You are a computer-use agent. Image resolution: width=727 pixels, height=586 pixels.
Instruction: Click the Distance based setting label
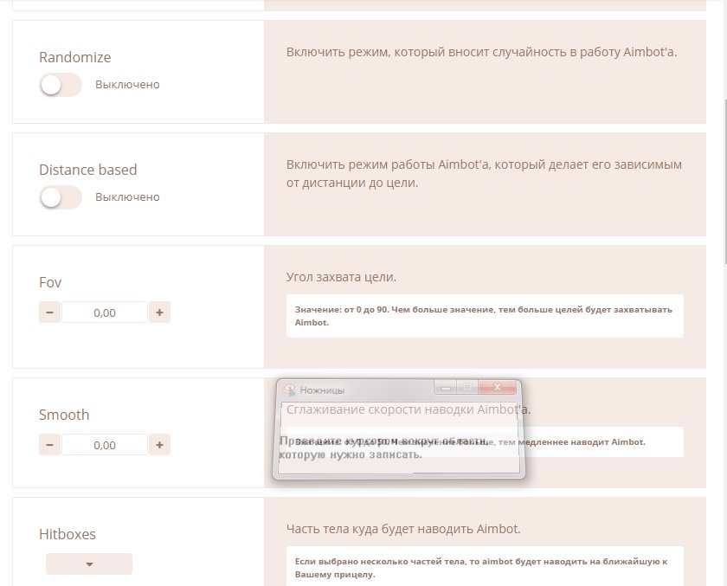coord(87,170)
